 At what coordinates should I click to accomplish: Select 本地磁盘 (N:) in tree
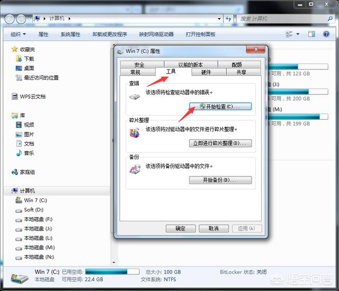click(34, 257)
